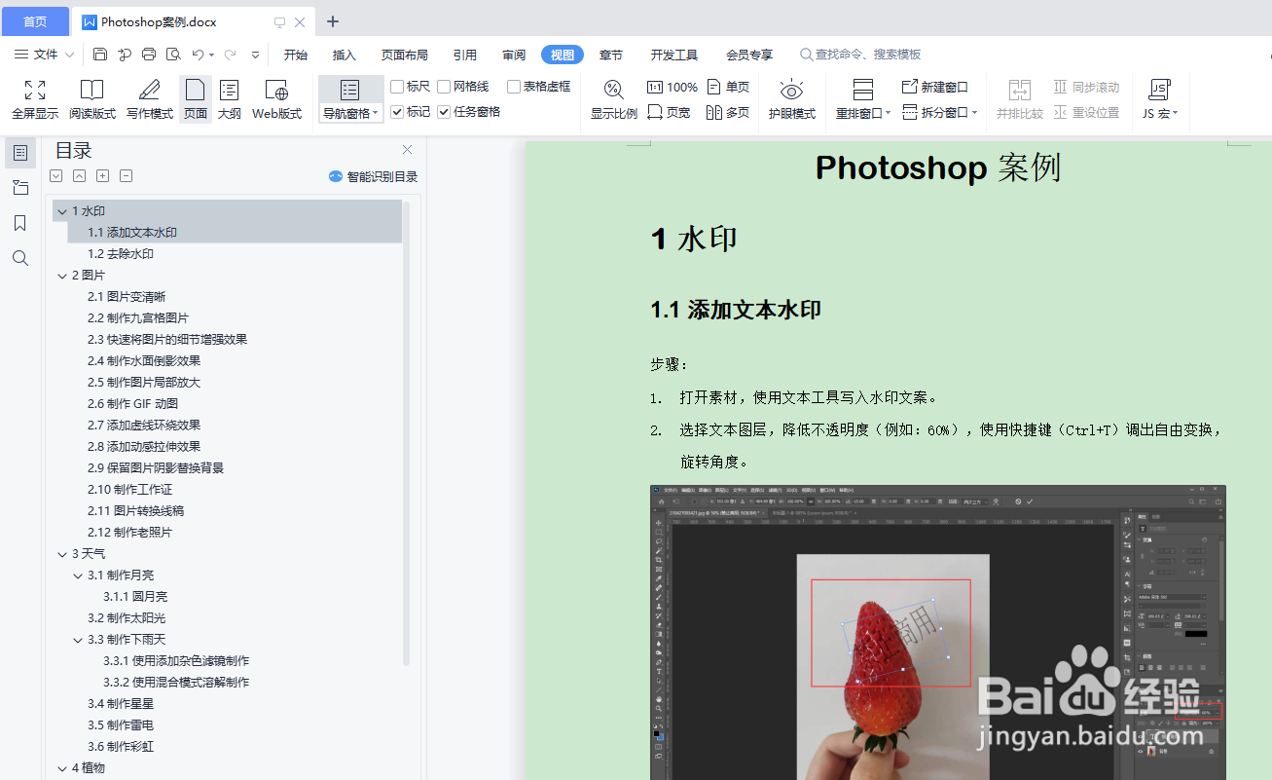Open 新建窗口 new window
Viewport: 1272px width, 780px height.
pos(935,87)
